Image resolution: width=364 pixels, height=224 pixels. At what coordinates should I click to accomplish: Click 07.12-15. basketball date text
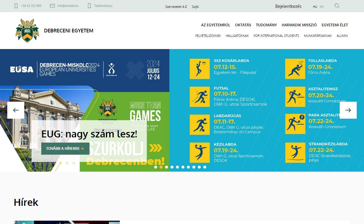point(225,67)
